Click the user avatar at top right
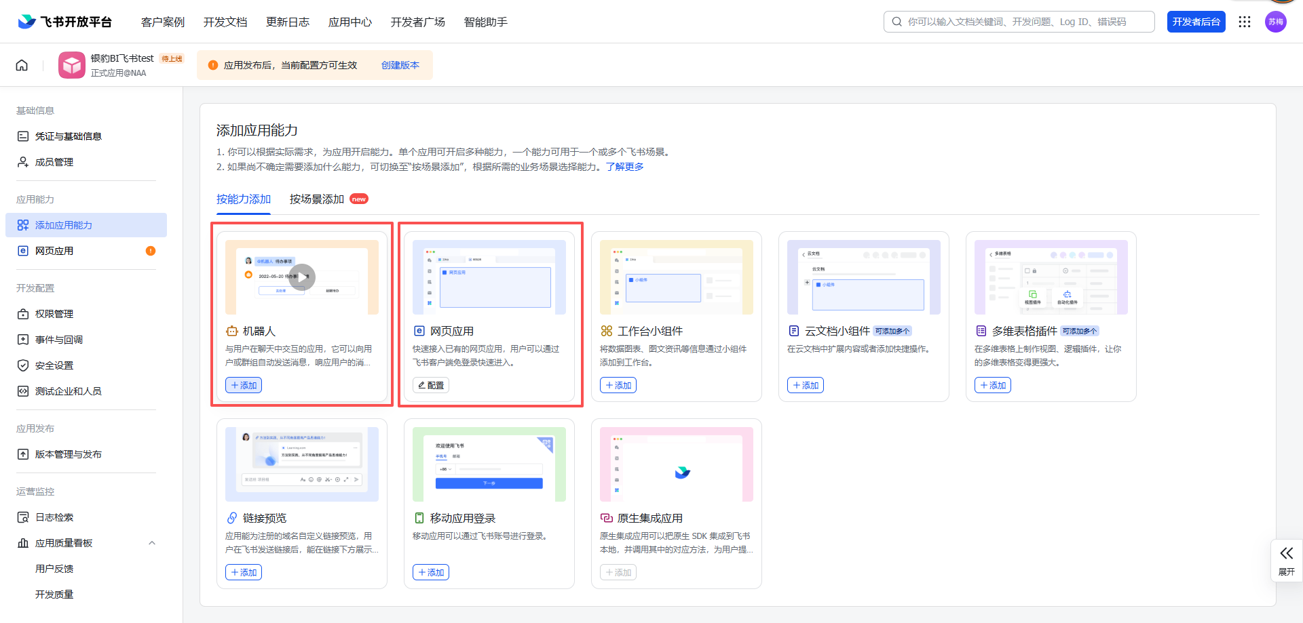The image size is (1303, 623). [x=1275, y=22]
